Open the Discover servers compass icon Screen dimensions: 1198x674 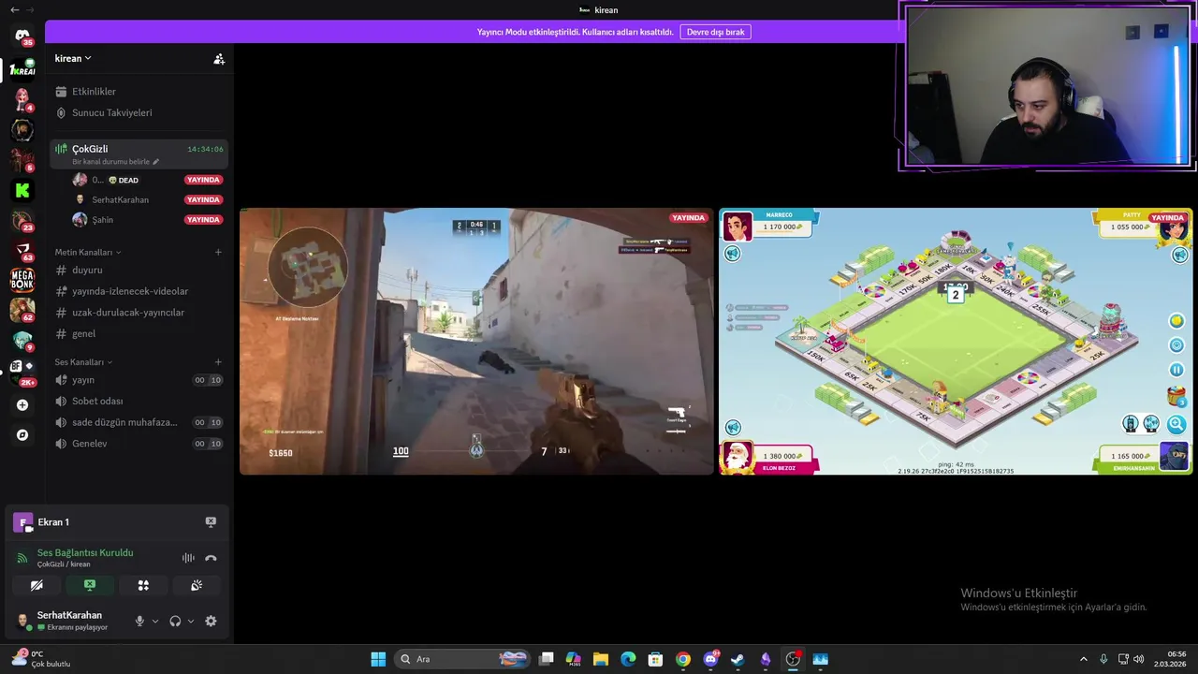tap(22, 435)
